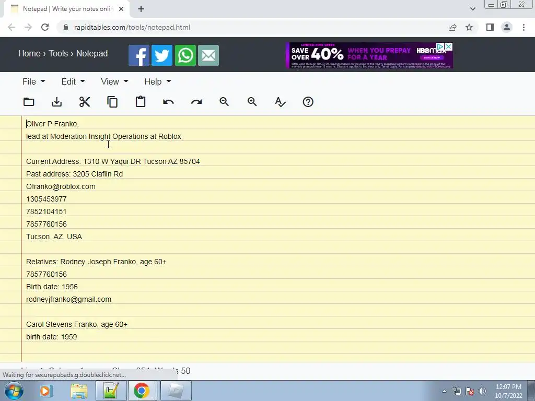This screenshot has width=535, height=401.
Task: Open Windows Media Player from taskbar
Action: [x=45, y=391]
